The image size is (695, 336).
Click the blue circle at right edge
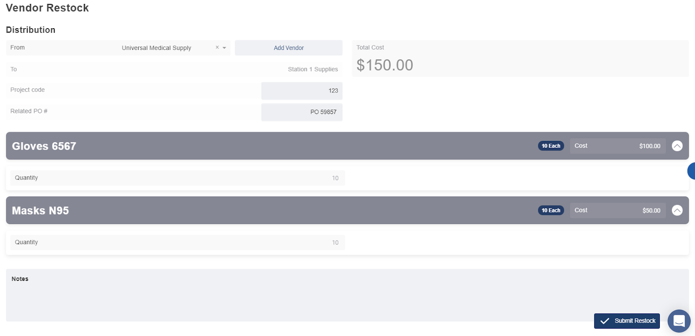click(x=692, y=171)
